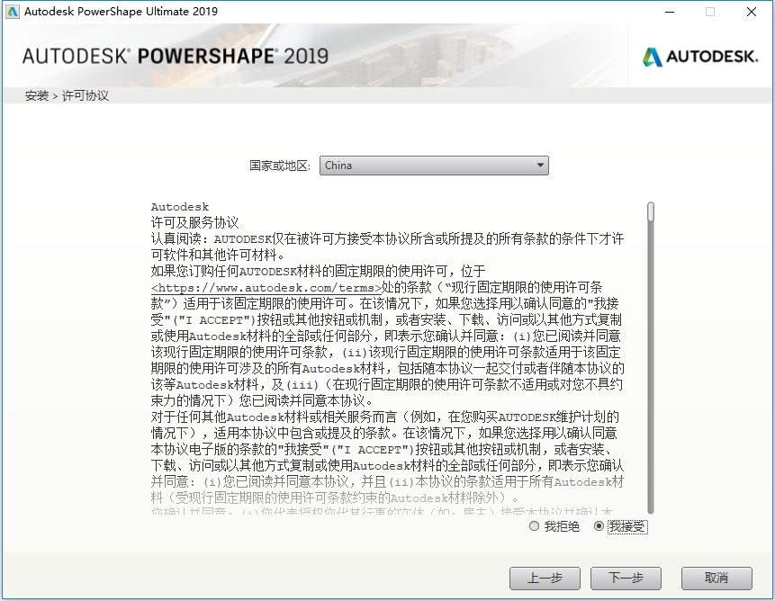This screenshot has width=775, height=601.
Task: Select the 我接受 radio button
Action: coord(599,526)
